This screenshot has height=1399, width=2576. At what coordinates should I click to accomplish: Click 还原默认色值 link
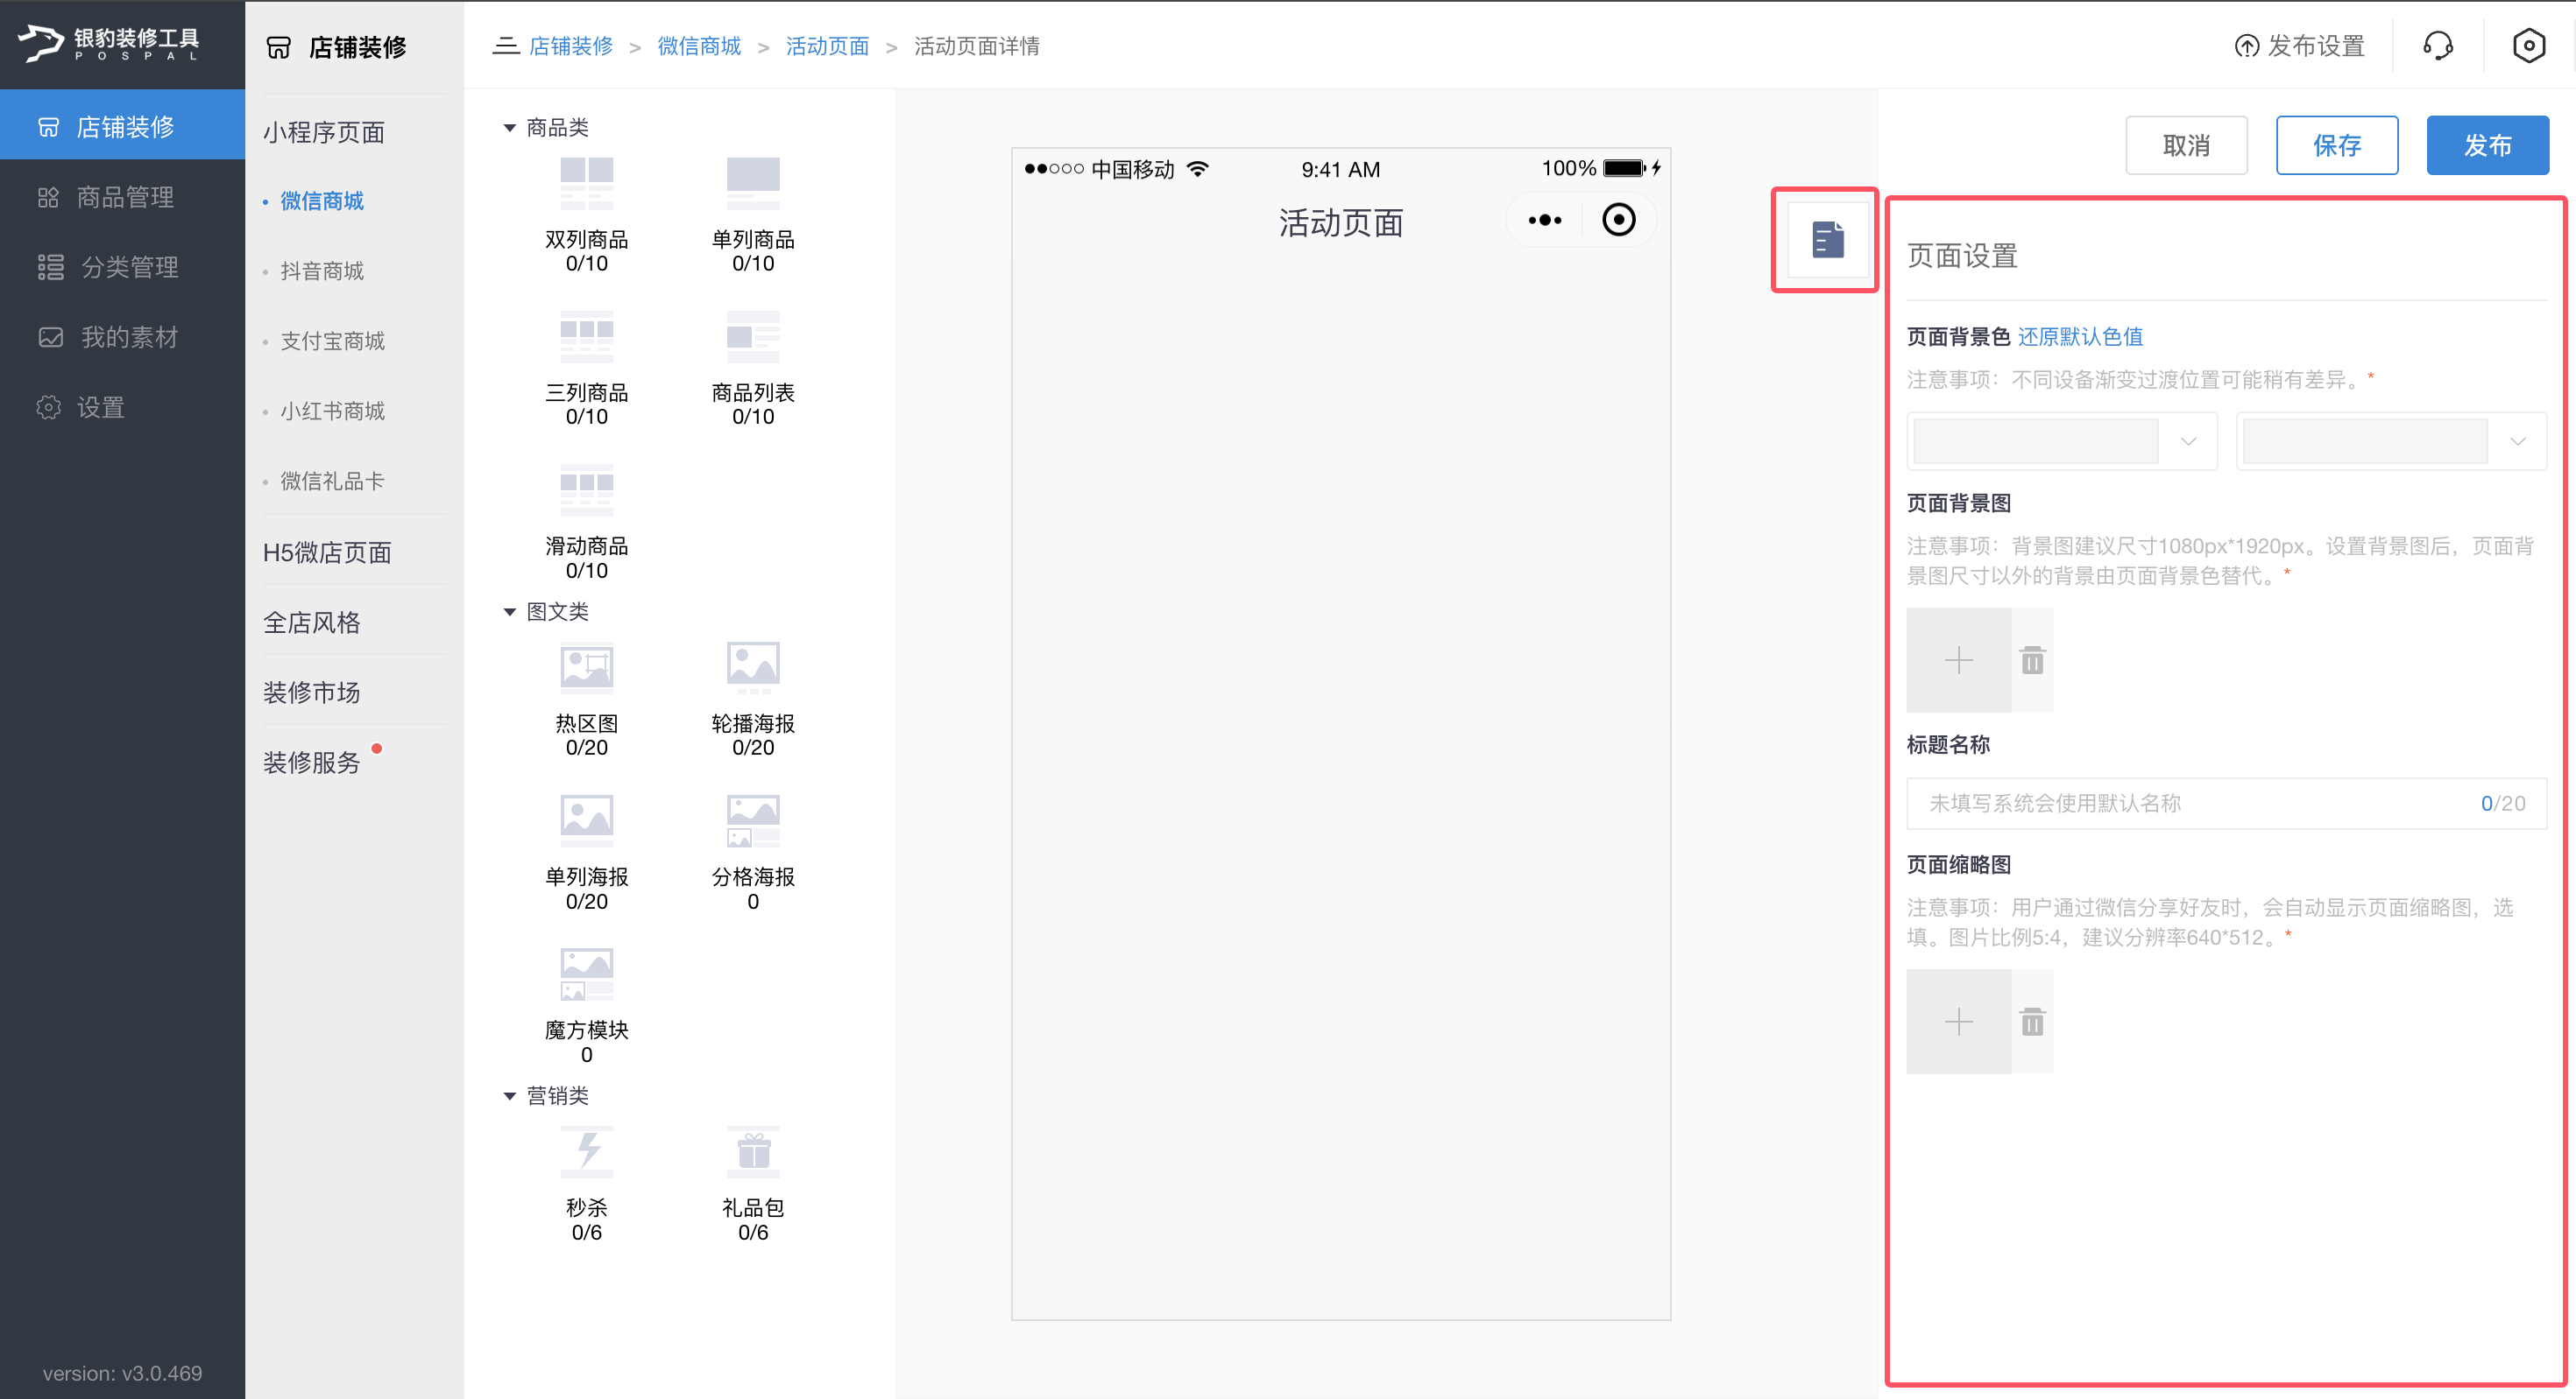click(2080, 337)
